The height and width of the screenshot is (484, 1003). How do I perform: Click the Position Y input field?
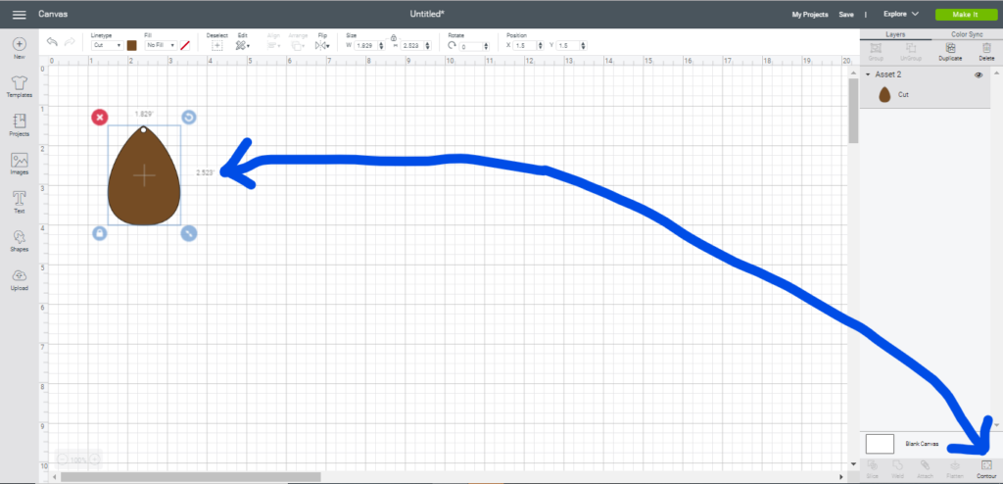(x=567, y=46)
